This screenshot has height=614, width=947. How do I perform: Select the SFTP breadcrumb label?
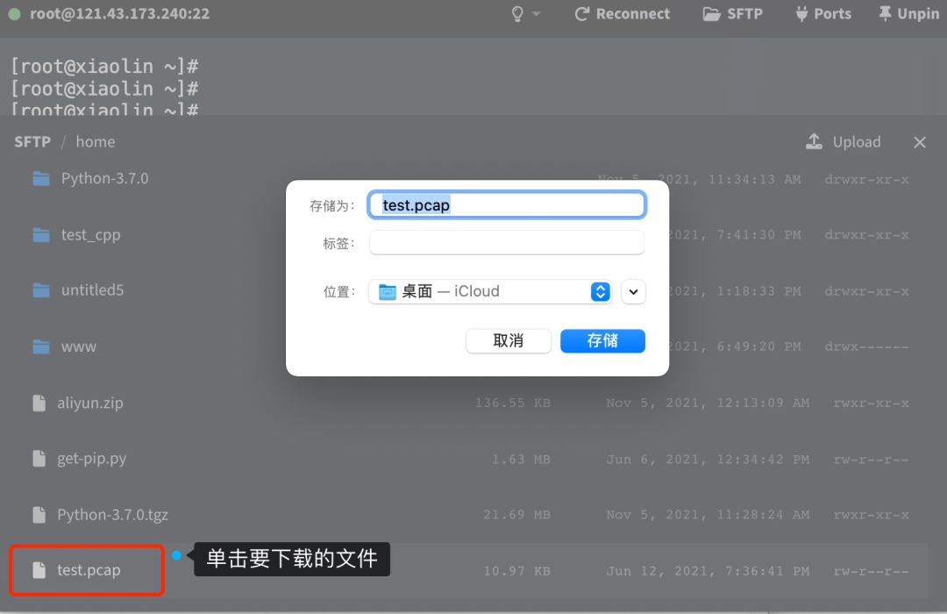32,141
